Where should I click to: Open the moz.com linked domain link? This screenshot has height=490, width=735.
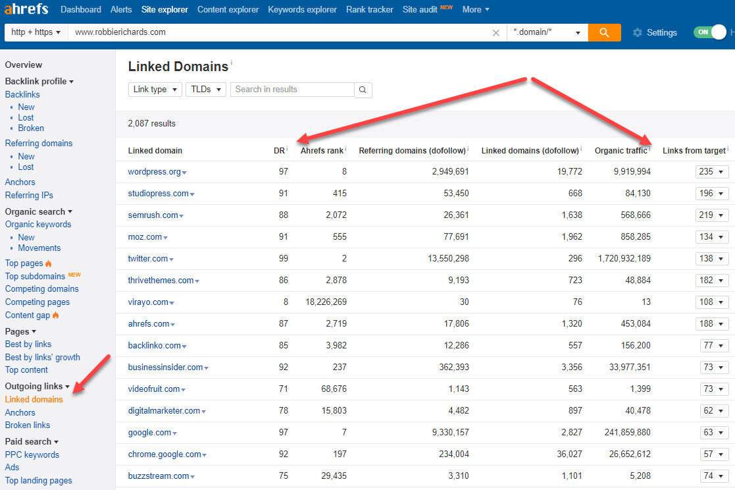(144, 237)
